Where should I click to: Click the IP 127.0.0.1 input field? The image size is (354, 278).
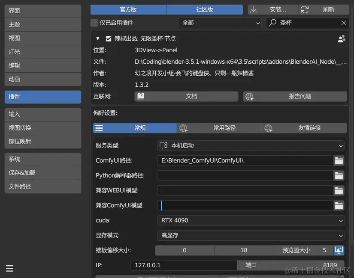[x=184, y=266]
